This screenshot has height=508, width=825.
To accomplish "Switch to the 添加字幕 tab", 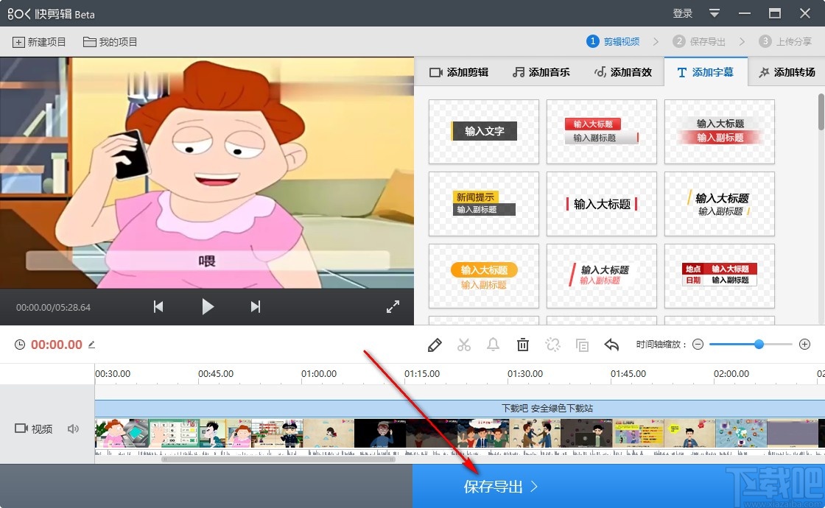I will tap(705, 72).
